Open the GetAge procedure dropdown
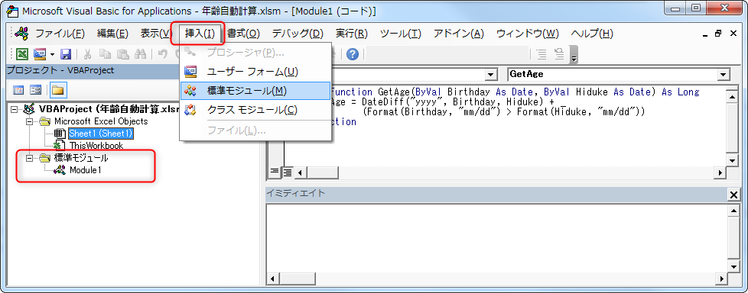748x293 pixels. pos(724,75)
